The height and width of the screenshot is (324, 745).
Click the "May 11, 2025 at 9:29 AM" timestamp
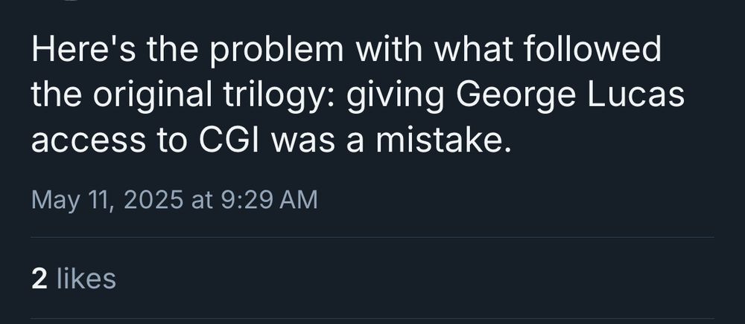click(174, 199)
